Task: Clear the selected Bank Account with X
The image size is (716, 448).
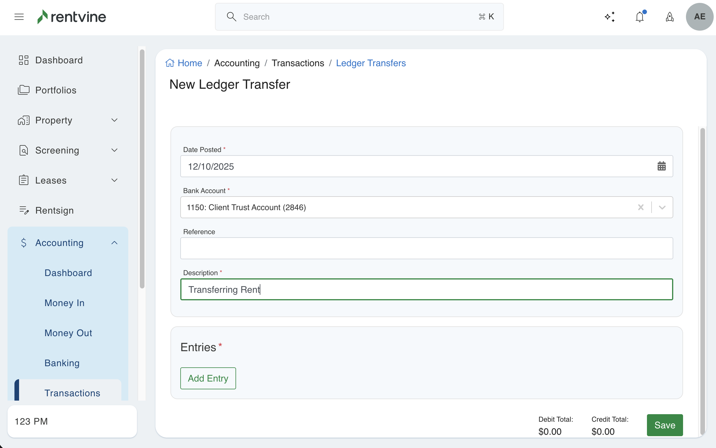Action: point(641,208)
